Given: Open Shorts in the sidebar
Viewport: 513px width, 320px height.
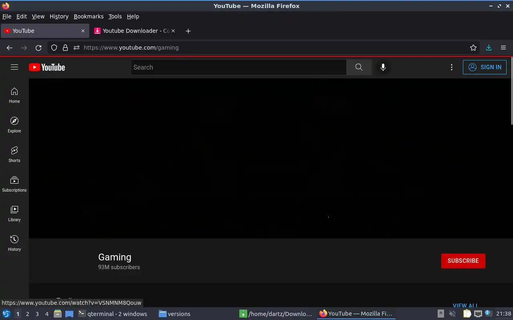Looking at the screenshot, I should pyautogui.click(x=14, y=155).
